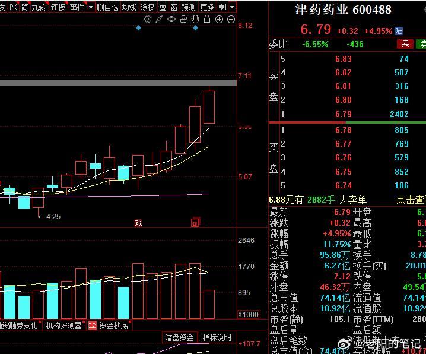
Task: Toggle 均线 moving averages
Action: coord(129,7)
